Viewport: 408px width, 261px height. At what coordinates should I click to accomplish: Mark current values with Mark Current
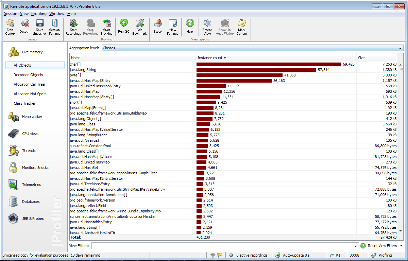pyautogui.click(x=242, y=27)
